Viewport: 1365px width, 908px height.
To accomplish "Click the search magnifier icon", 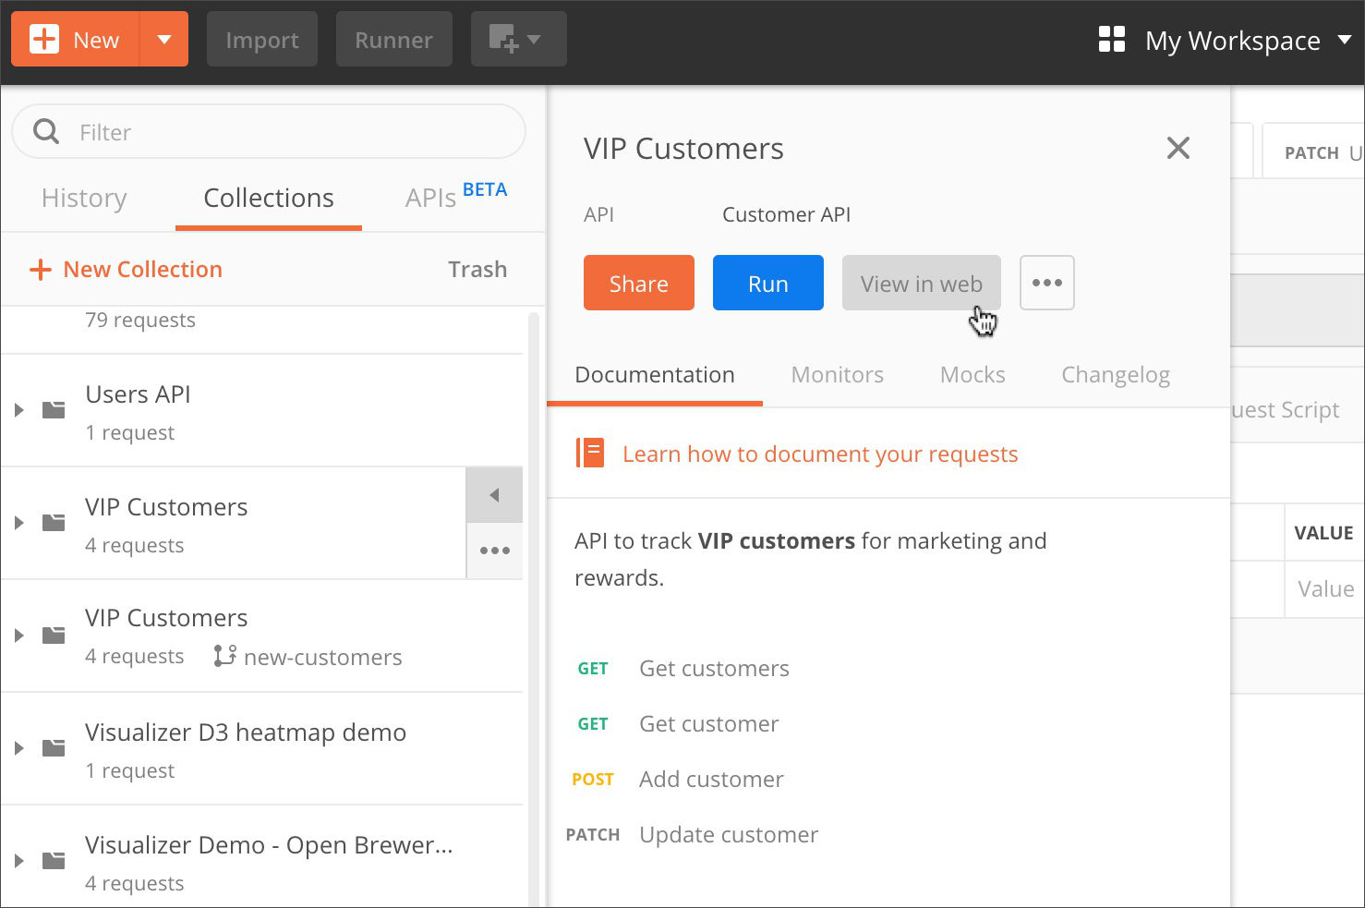I will click(46, 132).
